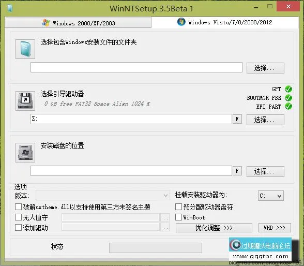
Task: Click the 安装磁盘的位置 heading
Action: click(x=62, y=145)
